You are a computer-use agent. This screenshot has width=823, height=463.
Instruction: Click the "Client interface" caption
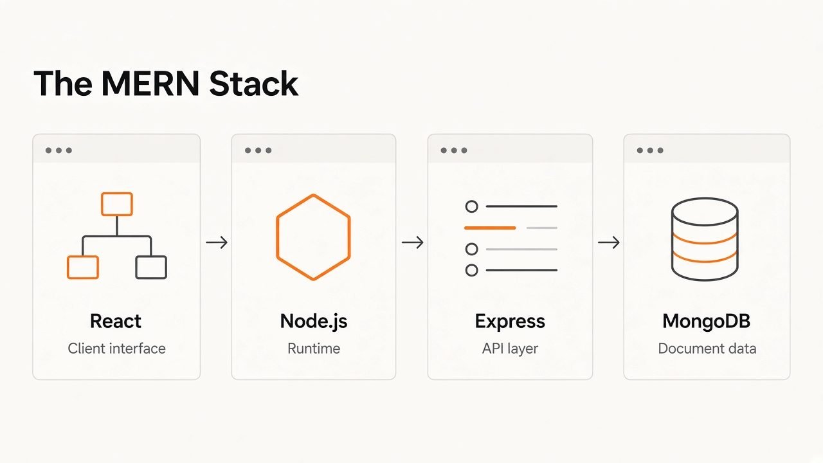point(116,349)
